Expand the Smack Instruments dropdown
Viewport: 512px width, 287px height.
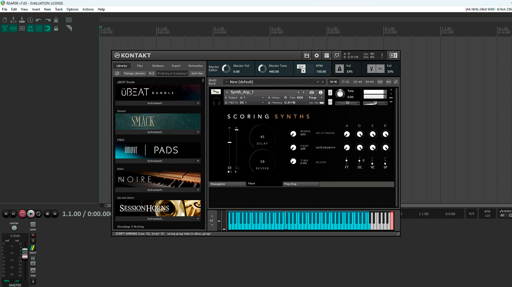tap(198, 132)
